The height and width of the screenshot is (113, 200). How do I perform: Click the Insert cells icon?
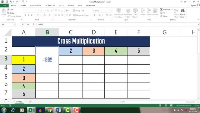tap(143, 11)
